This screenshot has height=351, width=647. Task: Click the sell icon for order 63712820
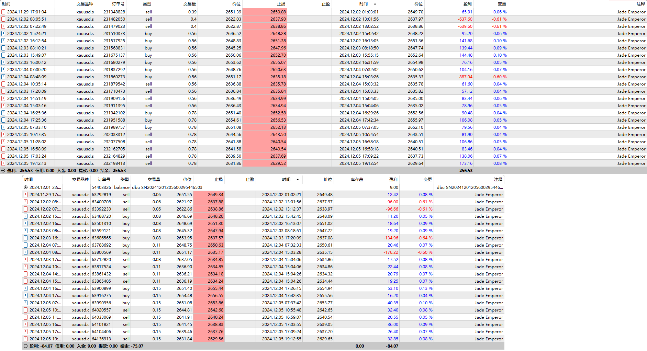[25, 259]
